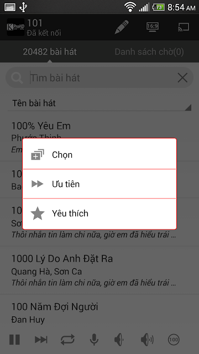Open the 16:9 screen ratio icon
The image size is (199, 354).
click(x=153, y=27)
